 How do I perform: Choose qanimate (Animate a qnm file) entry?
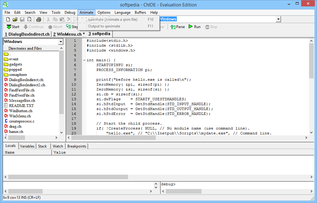click(119, 20)
